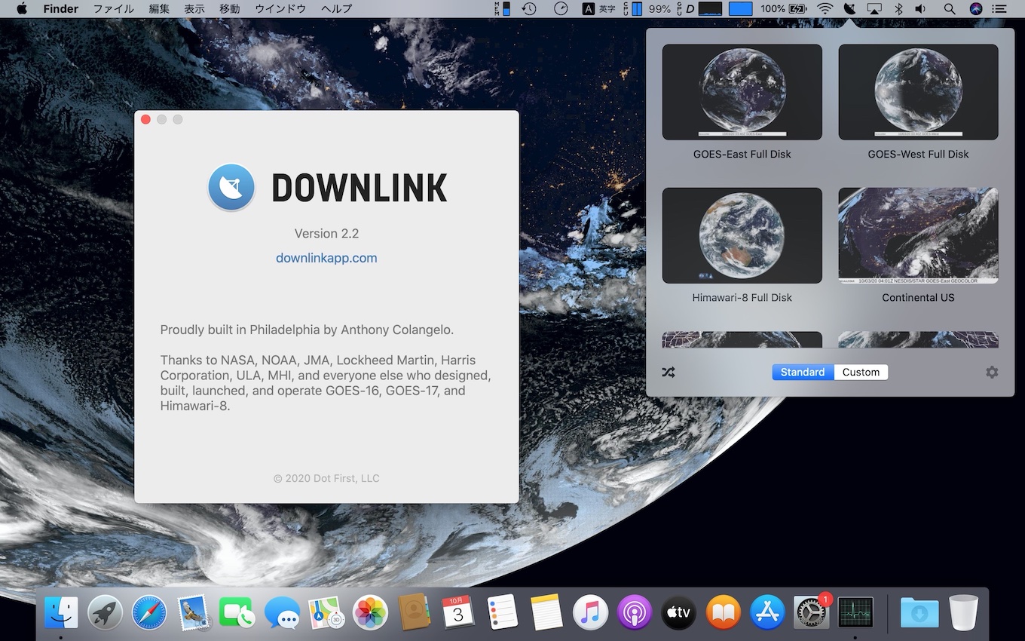This screenshot has height=641, width=1025.
Task: Open Finder from the Dock
Action: [x=61, y=612]
